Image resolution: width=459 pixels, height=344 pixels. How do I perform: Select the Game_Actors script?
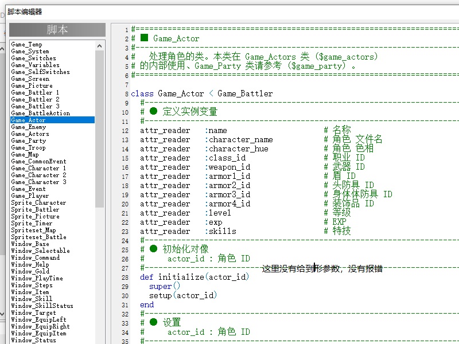click(30, 134)
